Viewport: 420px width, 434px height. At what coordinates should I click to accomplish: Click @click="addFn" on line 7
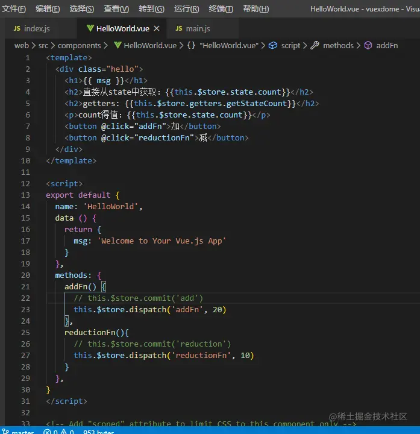(x=134, y=127)
